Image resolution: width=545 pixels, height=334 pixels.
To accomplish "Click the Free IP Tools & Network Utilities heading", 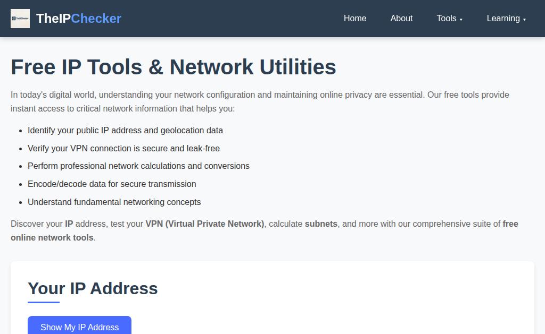I will click(x=174, y=67).
